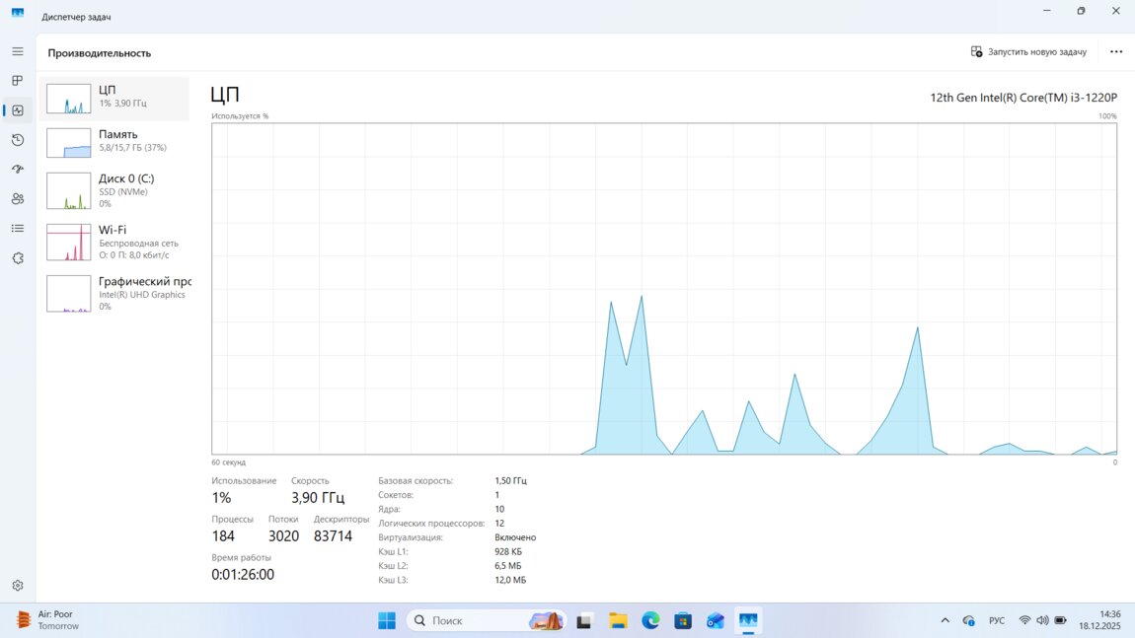Open Windows Start menu

pyautogui.click(x=387, y=621)
